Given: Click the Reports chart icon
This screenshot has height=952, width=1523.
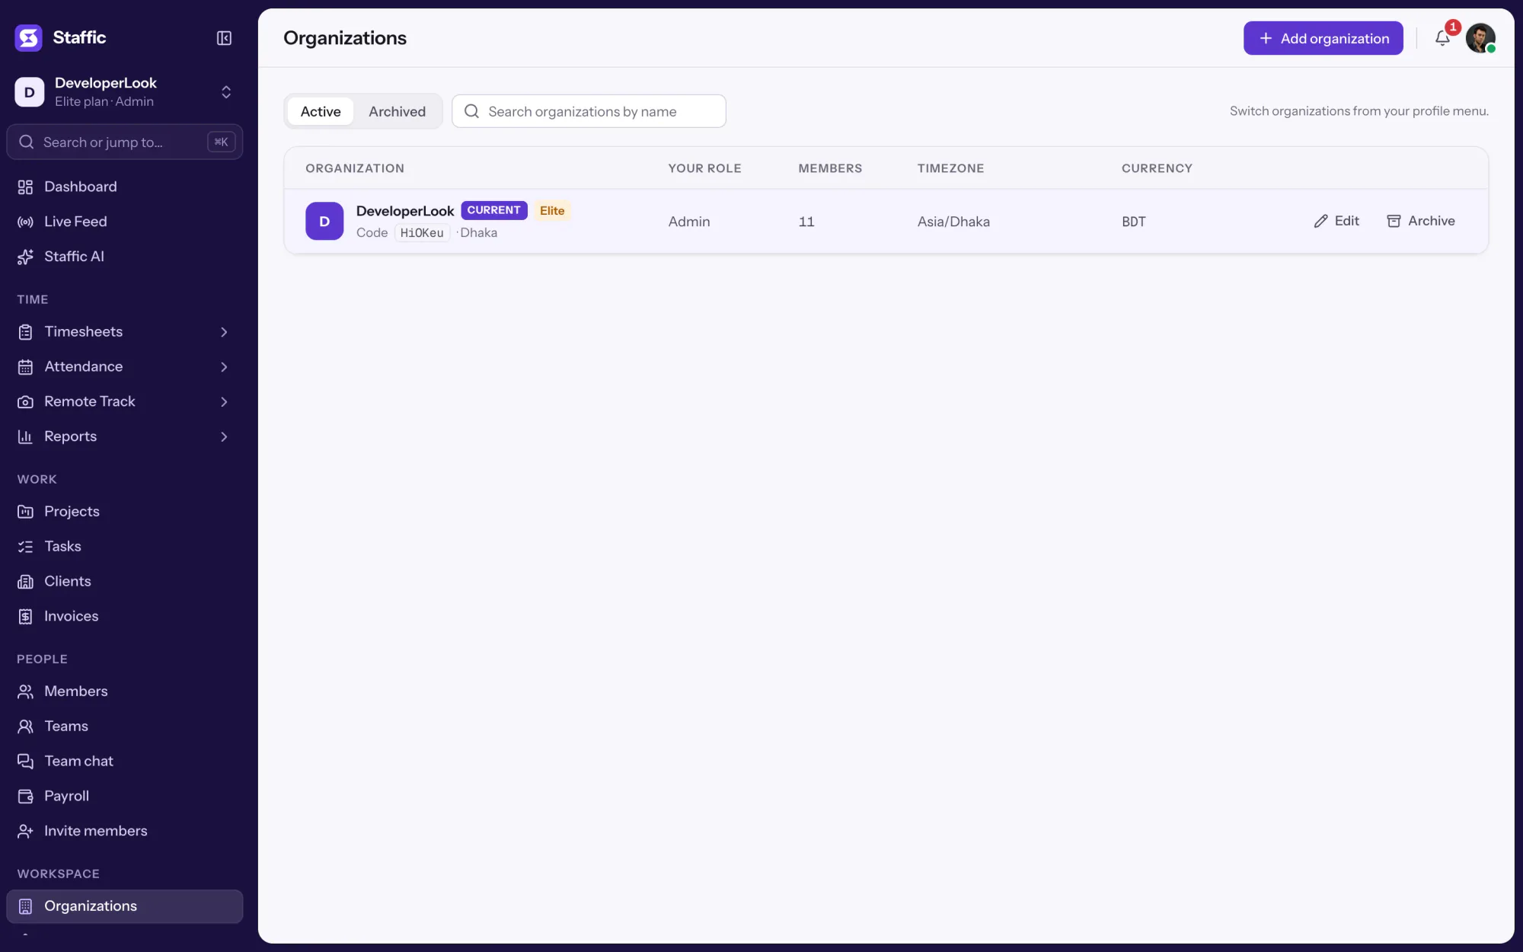Looking at the screenshot, I should tap(25, 437).
